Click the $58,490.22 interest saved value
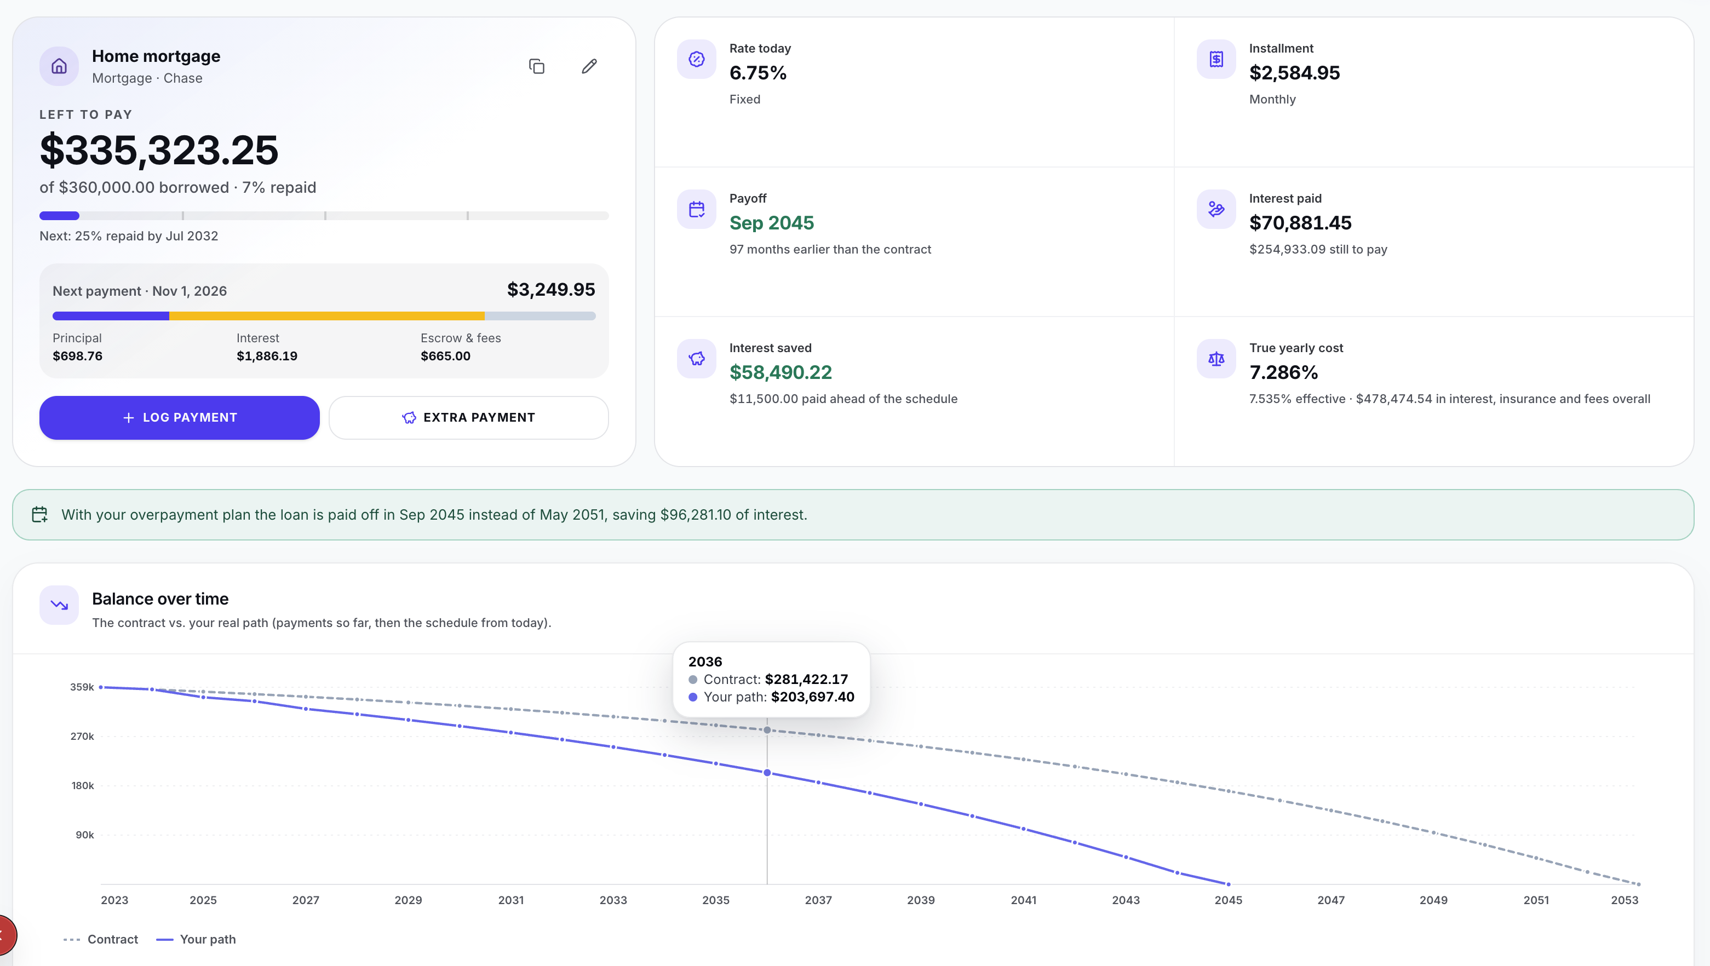The width and height of the screenshot is (1710, 966). click(781, 372)
